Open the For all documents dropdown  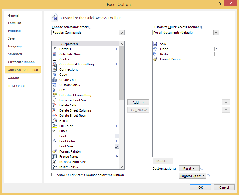click(x=216, y=32)
